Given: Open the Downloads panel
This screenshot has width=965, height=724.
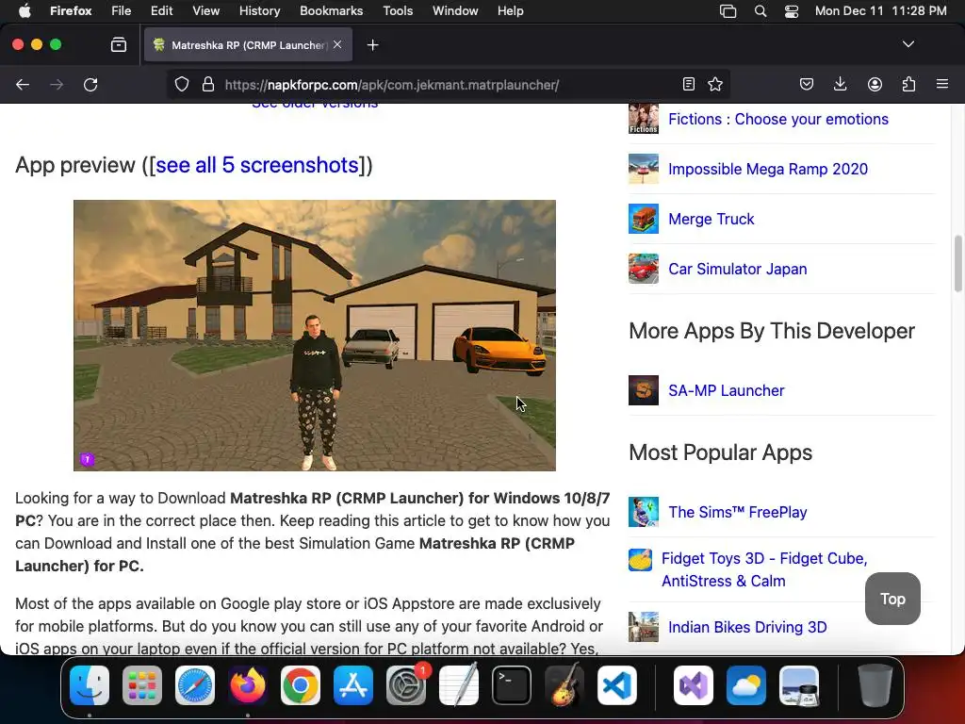Looking at the screenshot, I should pos(840,84).
